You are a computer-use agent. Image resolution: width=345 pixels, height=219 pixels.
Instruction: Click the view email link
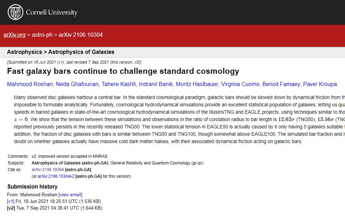coord(70,195)
